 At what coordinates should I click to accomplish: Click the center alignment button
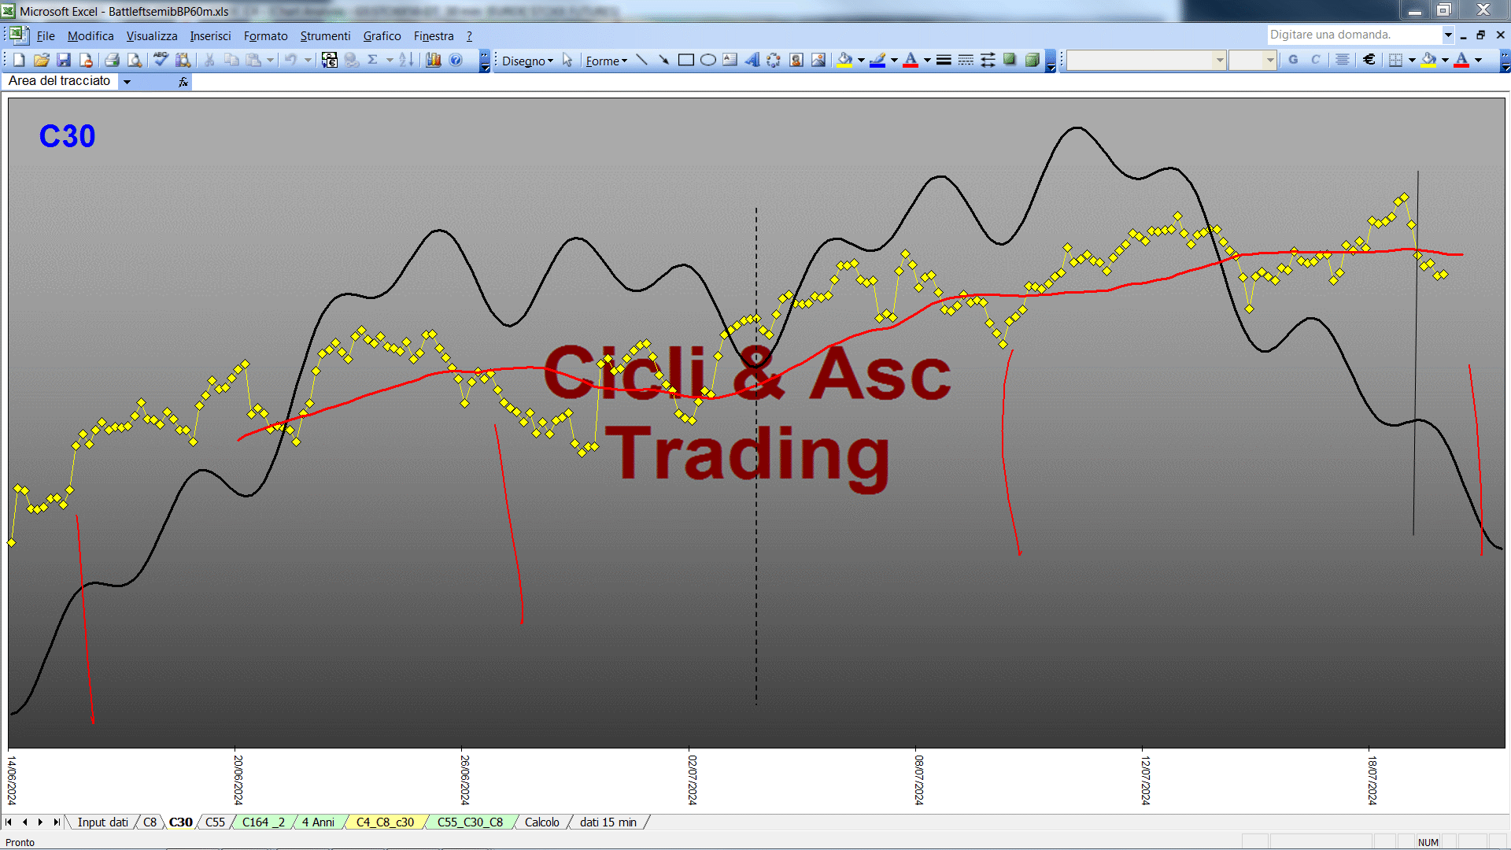point(1343,60)
